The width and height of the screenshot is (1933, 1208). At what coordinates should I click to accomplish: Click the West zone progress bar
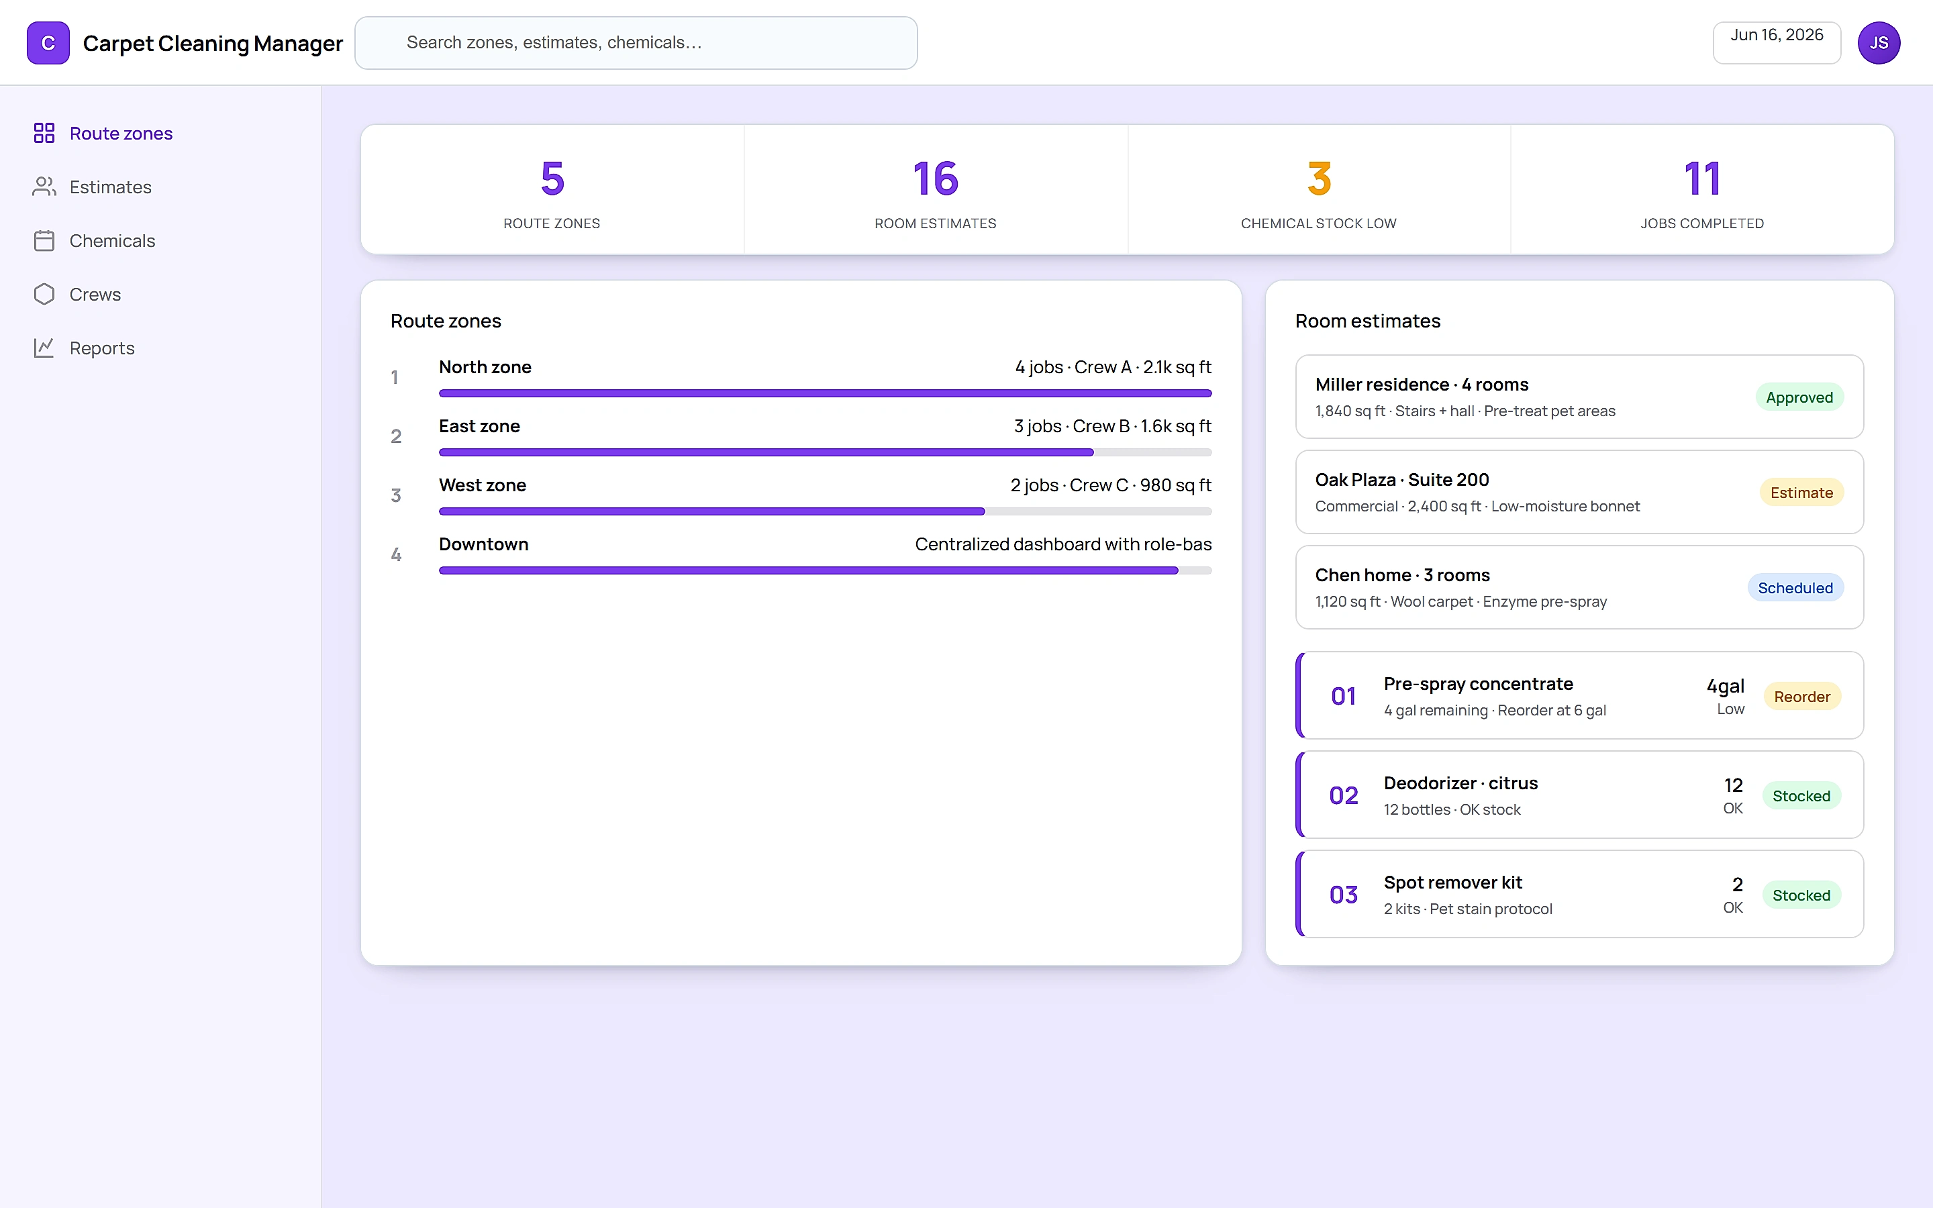click(825, 511)
